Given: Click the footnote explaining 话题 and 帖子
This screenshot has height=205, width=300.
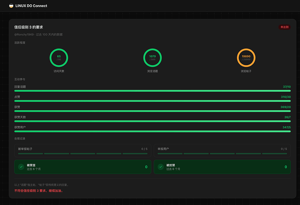Looking at the screenshot, I should click(42, 185).
